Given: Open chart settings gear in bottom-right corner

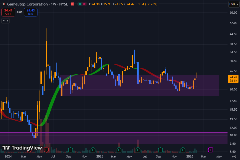Looking at the screenshot, I should click(x=234, y=157).
